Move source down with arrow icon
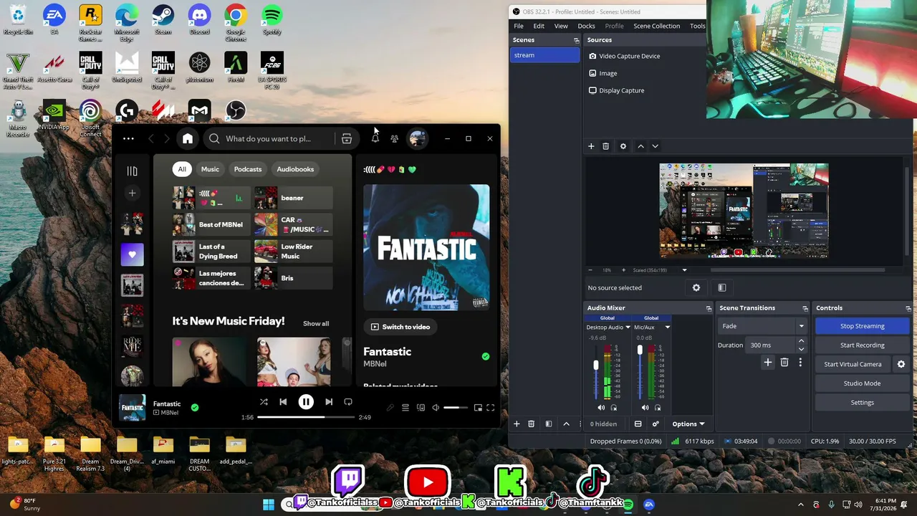Screen dimensions: 917x516 click(x=655, y=146)
